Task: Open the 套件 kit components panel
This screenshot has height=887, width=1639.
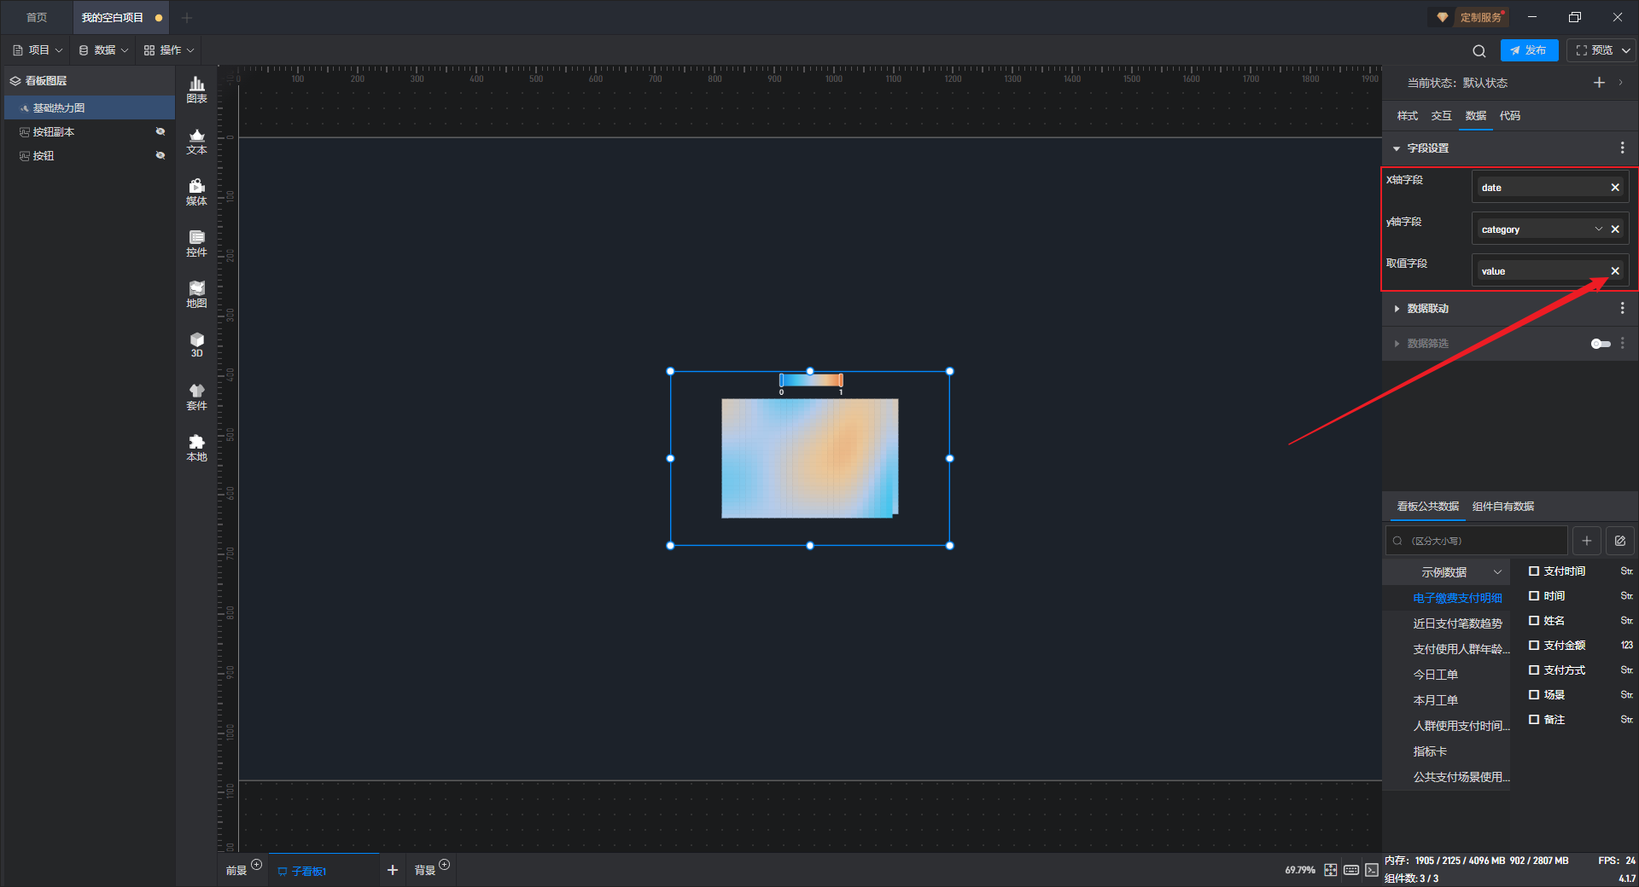Action: [196, 396]
